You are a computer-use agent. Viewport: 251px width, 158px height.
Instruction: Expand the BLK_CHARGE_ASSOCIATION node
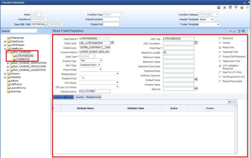8,63
